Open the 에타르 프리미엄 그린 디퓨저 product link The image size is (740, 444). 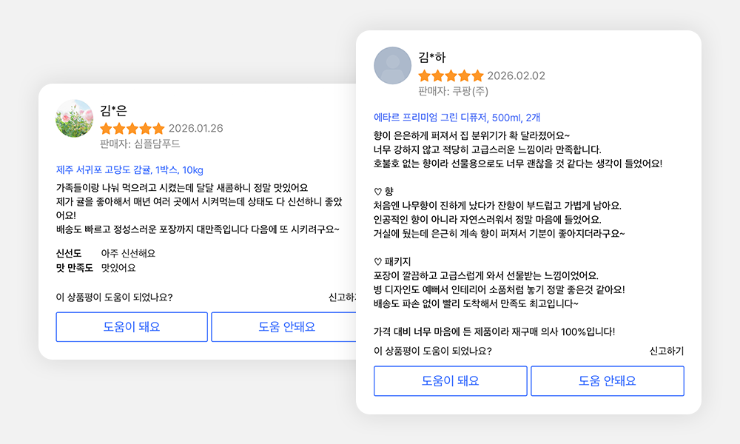[457, 117]
